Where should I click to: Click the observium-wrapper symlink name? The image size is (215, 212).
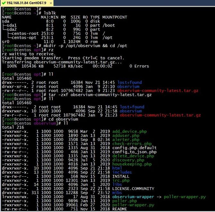pos(133,197)
